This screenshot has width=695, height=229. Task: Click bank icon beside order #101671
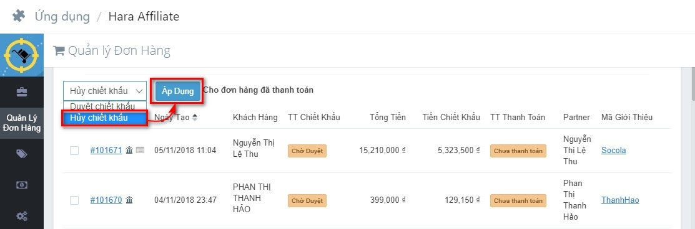pyautogui.click(x=129, y=151)
